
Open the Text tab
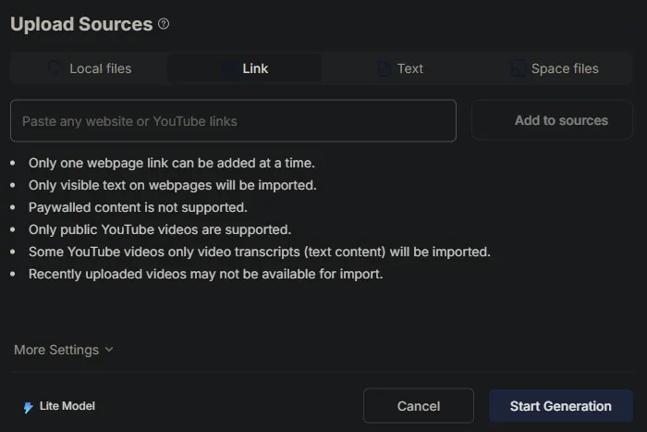tap(410, 68)
